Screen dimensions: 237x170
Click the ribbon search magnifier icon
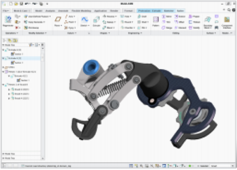(x=229, y=10)
